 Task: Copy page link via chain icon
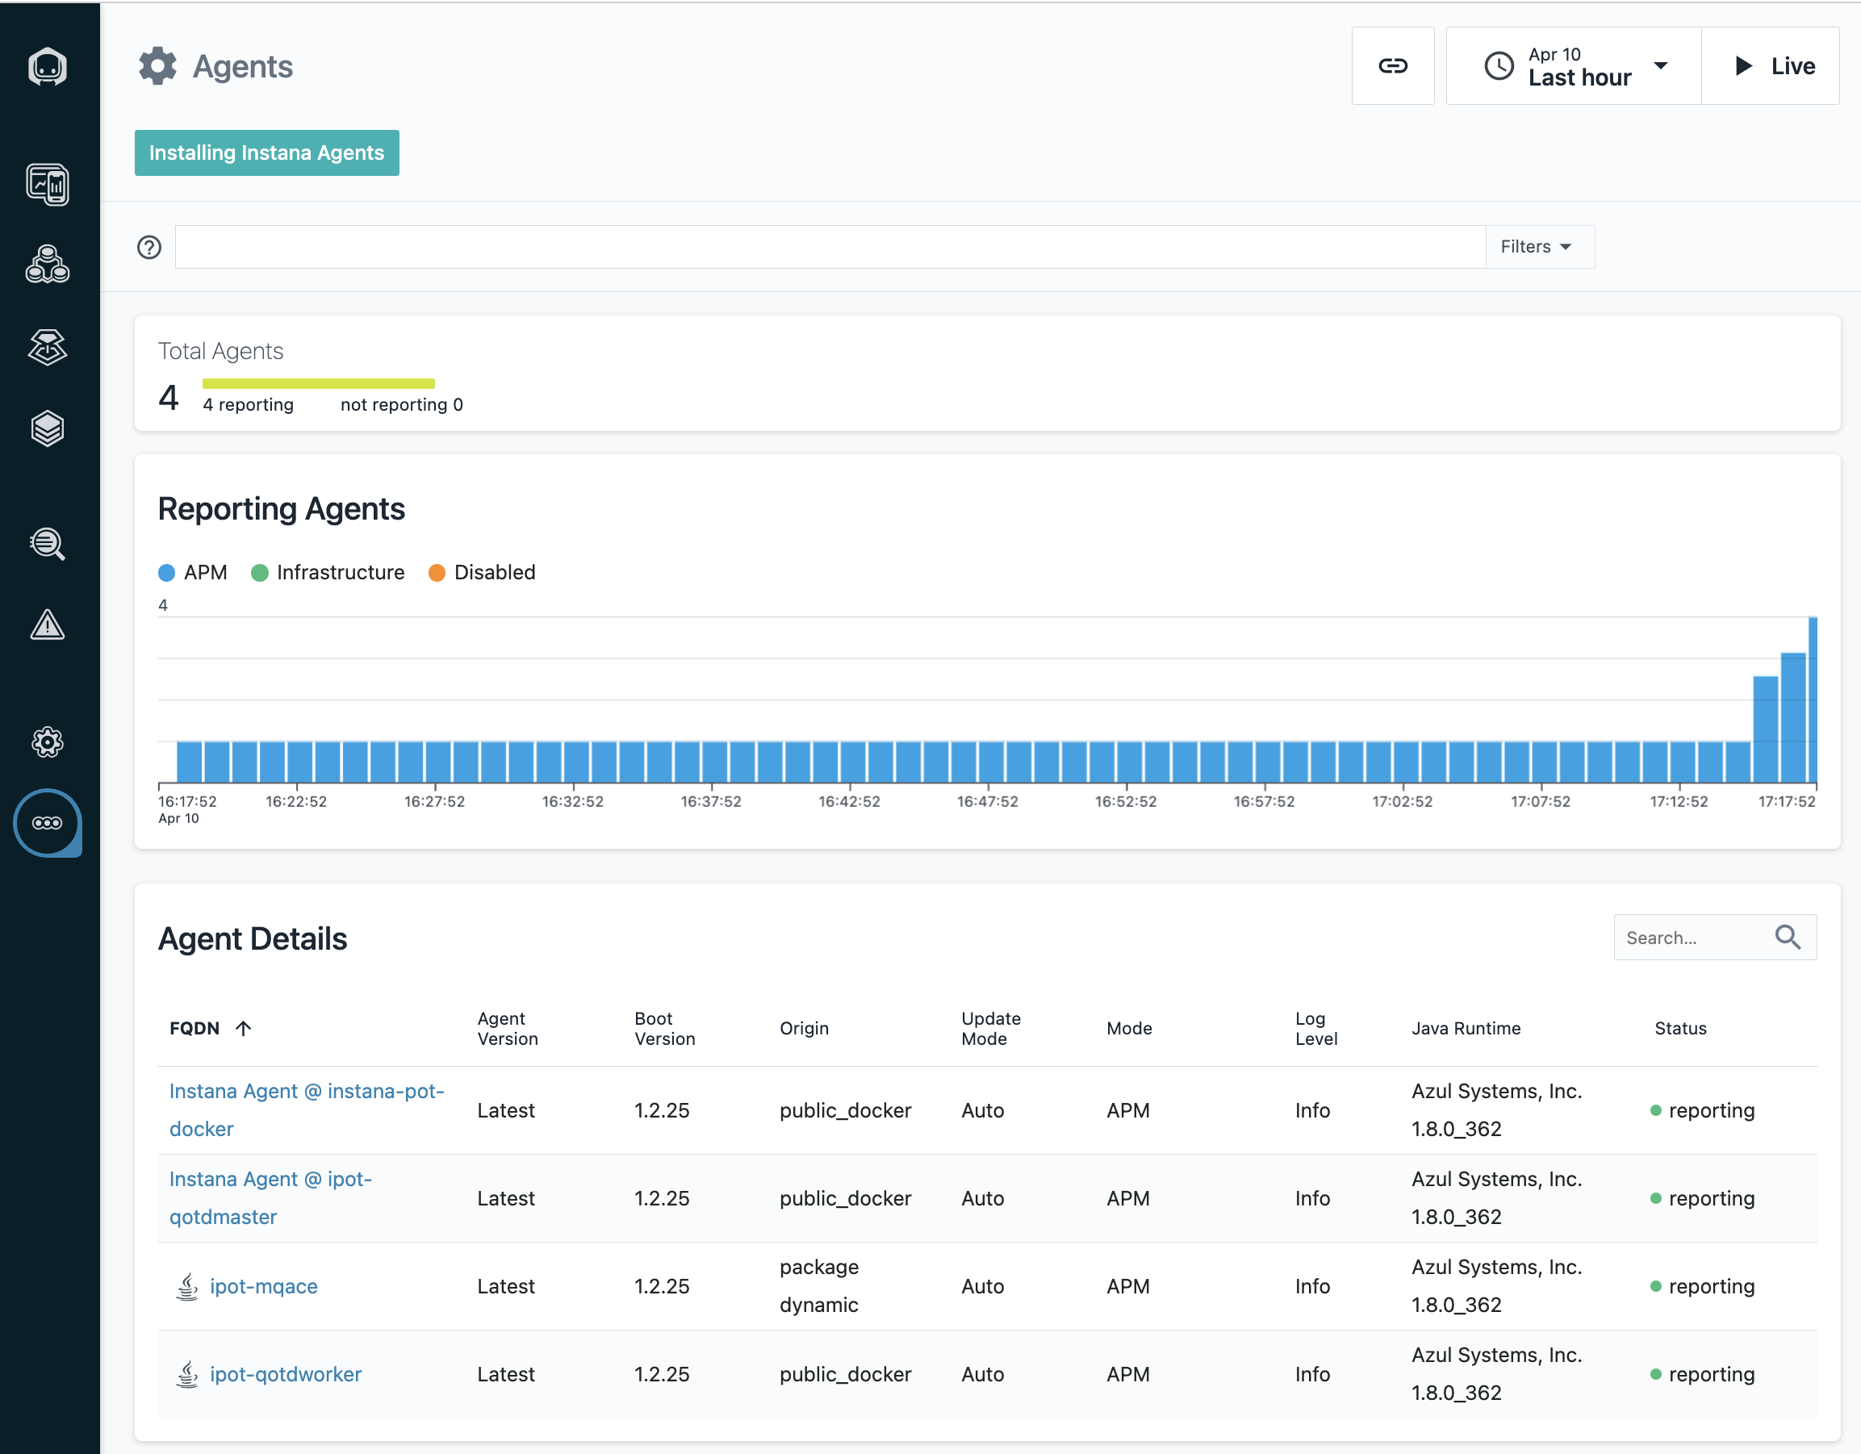click(1392, 65)
